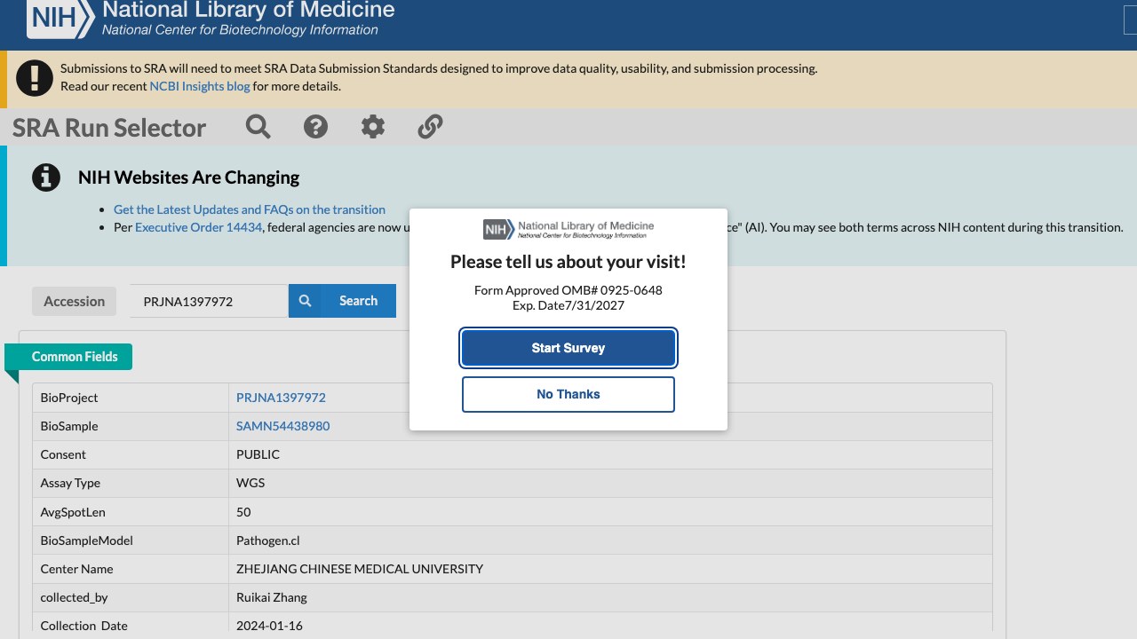Open help with the question mark icon
The width and height of the screenshot is (1137, 639).
coord(315,127)
